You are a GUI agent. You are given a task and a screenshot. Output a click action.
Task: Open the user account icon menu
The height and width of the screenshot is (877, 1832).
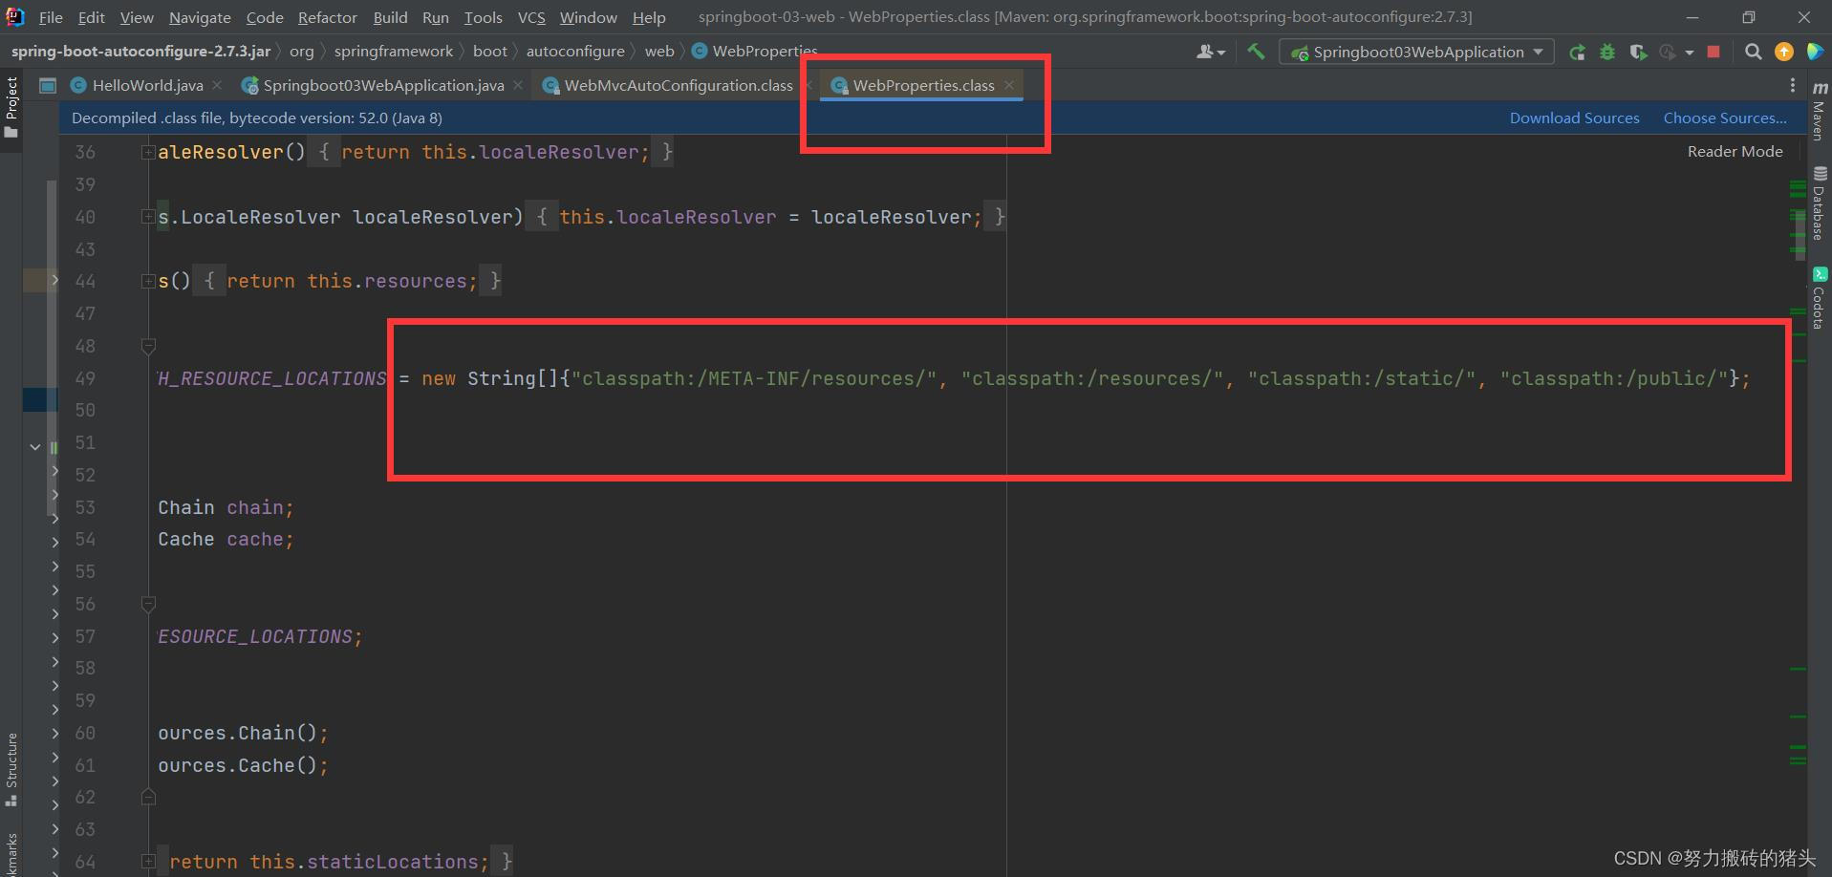[1210, 53]
